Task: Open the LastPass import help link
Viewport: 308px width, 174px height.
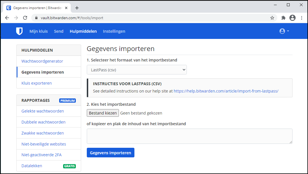Action: coord(226,91)
